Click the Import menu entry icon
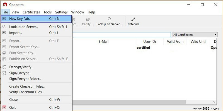 (x=4, y=33)
